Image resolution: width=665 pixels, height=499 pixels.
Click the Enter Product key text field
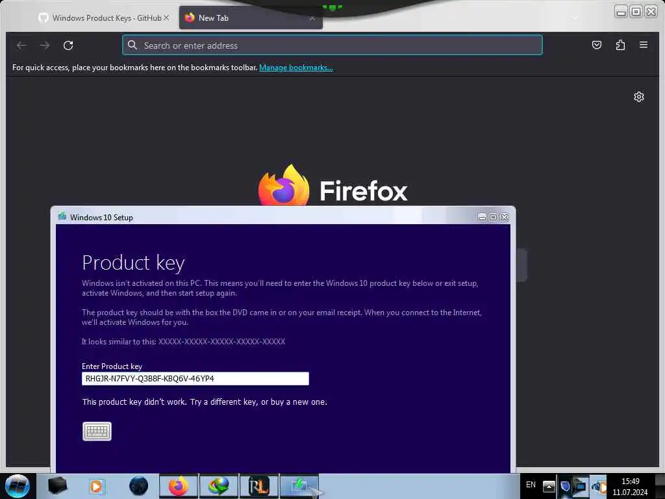point(195,379)
